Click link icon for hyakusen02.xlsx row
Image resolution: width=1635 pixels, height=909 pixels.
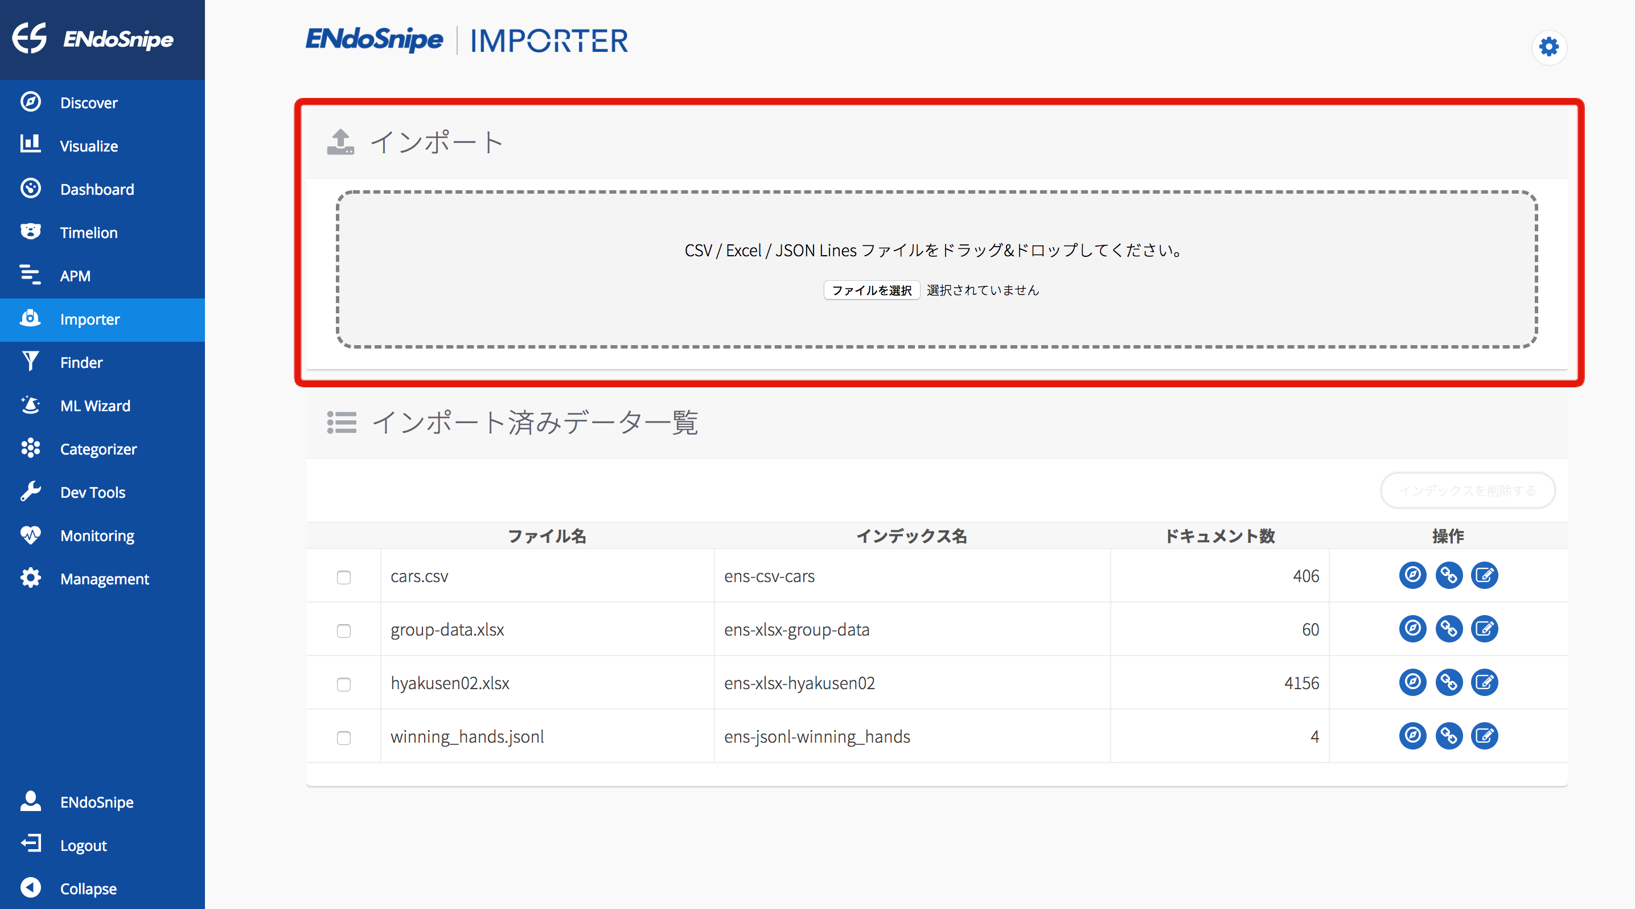(x=1448, y=682)
